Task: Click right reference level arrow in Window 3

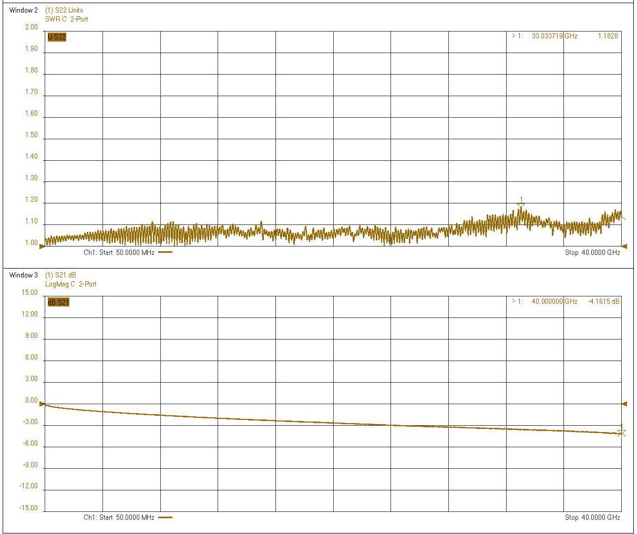Action: point(624,404)
